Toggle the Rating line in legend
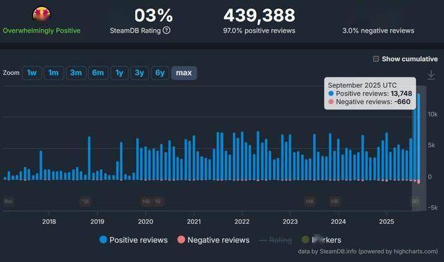Screen dimensions: 444x262 pyautogui.click(x=275, y=241)
